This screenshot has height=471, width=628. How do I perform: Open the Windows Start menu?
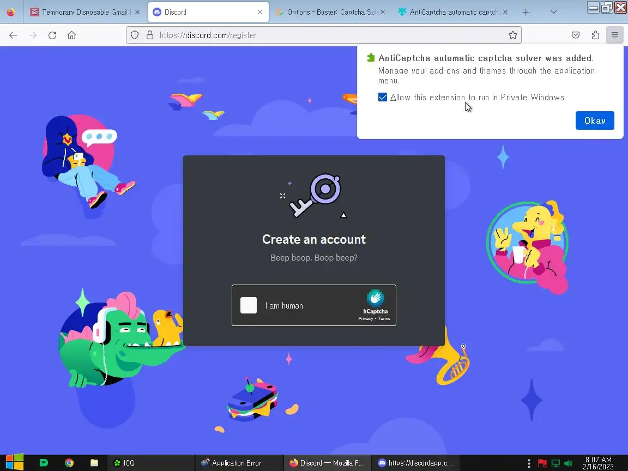14,463
